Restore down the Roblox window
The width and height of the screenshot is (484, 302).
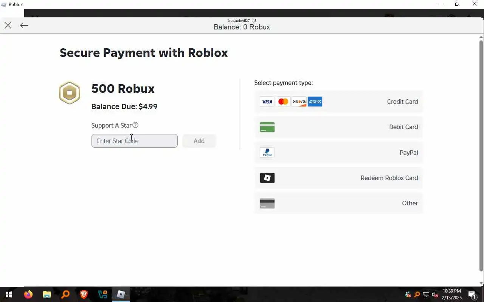pyautogui.click(x=457, y=4)
